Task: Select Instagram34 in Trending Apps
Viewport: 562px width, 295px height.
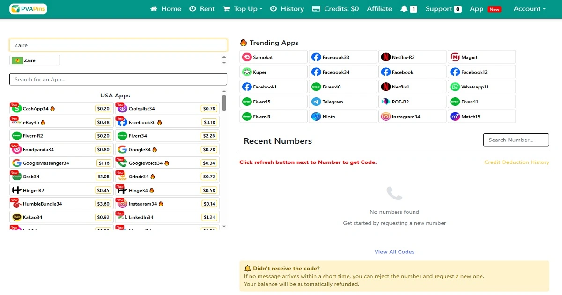Action: click(412, 117)
